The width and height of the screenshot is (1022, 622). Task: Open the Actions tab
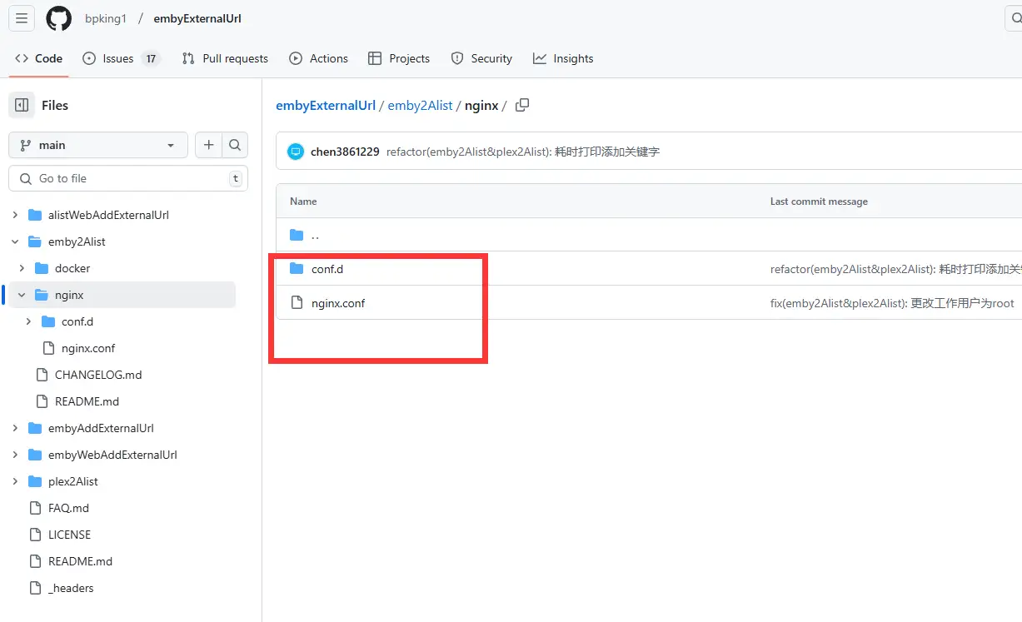[x=319, y=58]
